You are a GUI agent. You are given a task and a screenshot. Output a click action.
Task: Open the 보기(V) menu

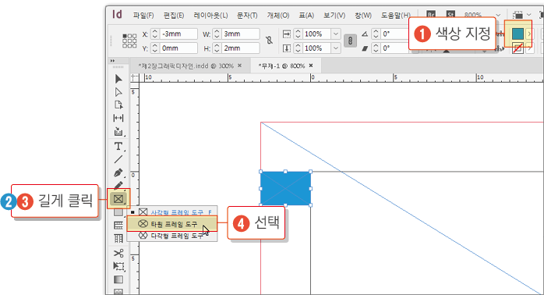pyautogui.click(x=334, y=16)
